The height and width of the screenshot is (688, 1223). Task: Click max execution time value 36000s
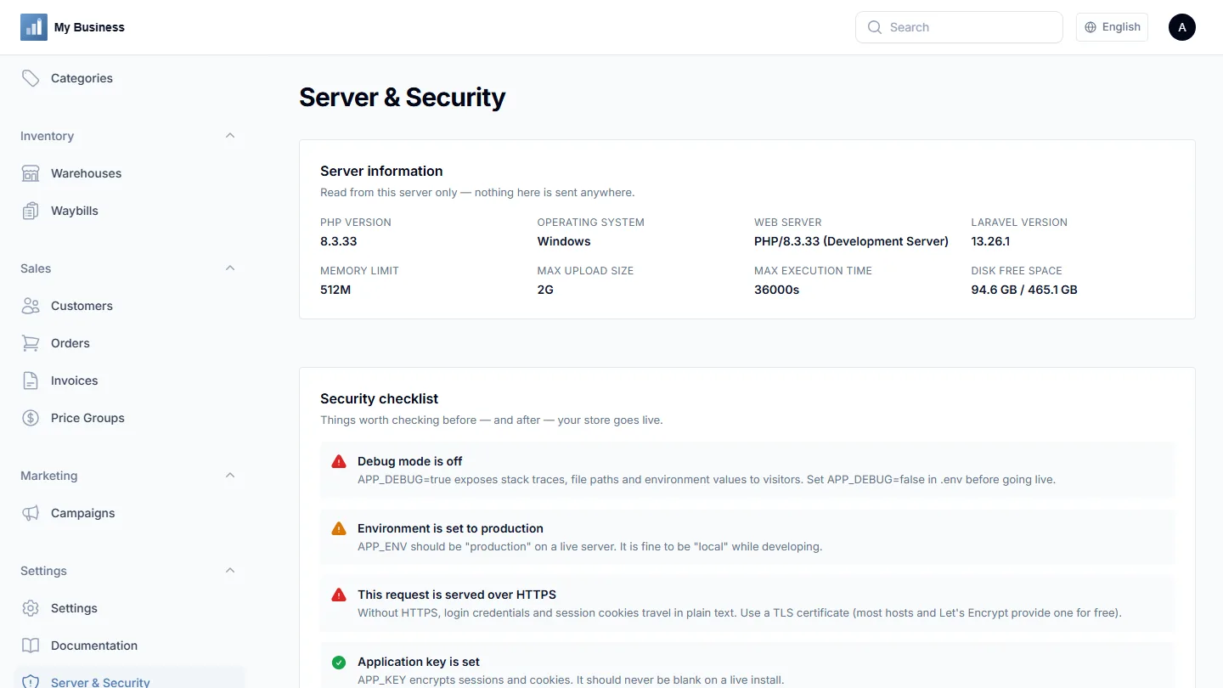[x=776, y=290]
